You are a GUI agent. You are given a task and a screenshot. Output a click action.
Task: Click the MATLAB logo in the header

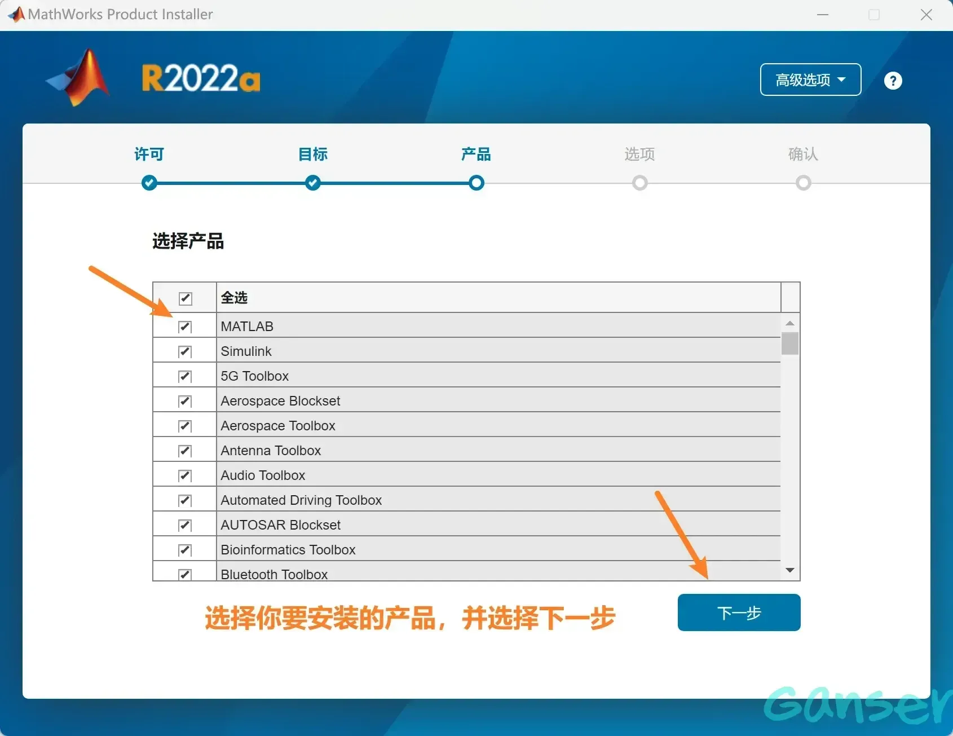pyautogui.click(x=79, y=77)
